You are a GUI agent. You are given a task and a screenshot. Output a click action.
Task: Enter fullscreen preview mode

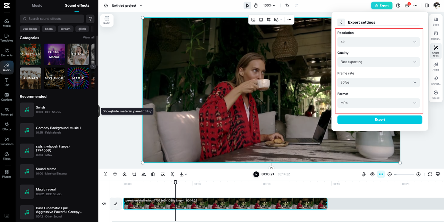pos(430,174)
